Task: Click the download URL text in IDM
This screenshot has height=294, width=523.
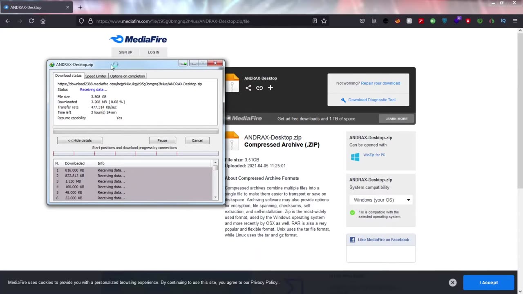Action: click(x=130, y=84)
